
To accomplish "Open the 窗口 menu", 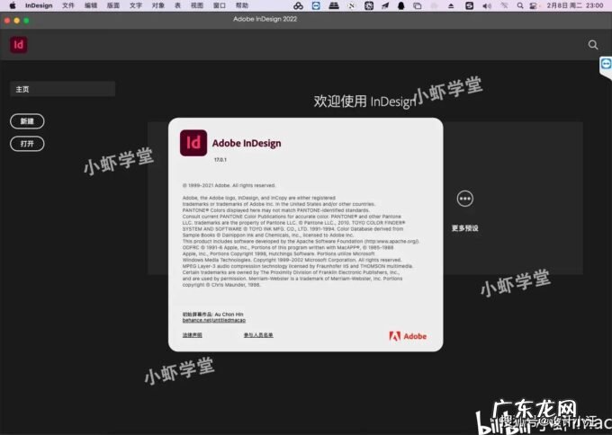I will (x=220, y=5).
